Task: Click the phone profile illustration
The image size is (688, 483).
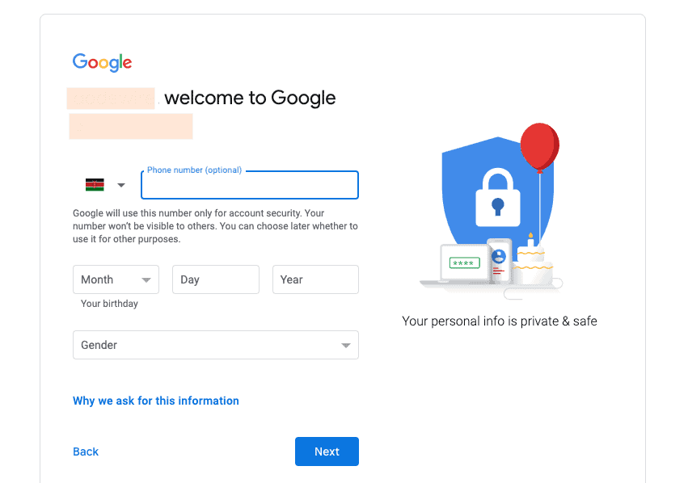Action: point(499,260)
